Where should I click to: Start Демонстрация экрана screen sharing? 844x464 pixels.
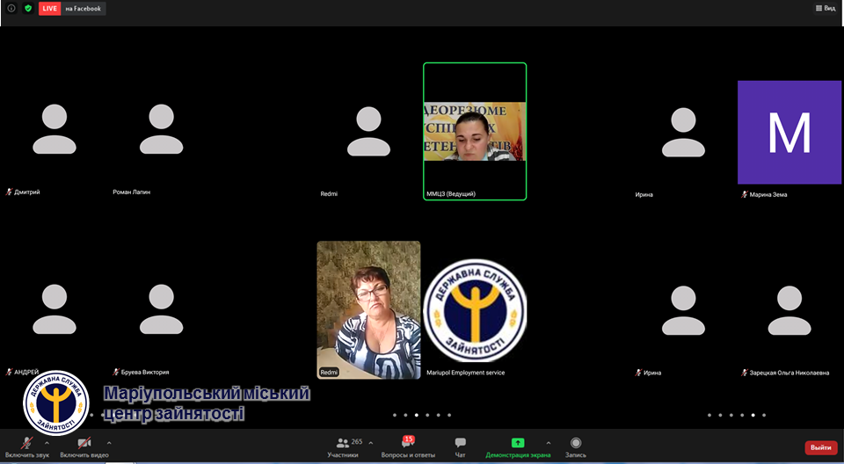point(518,445)
